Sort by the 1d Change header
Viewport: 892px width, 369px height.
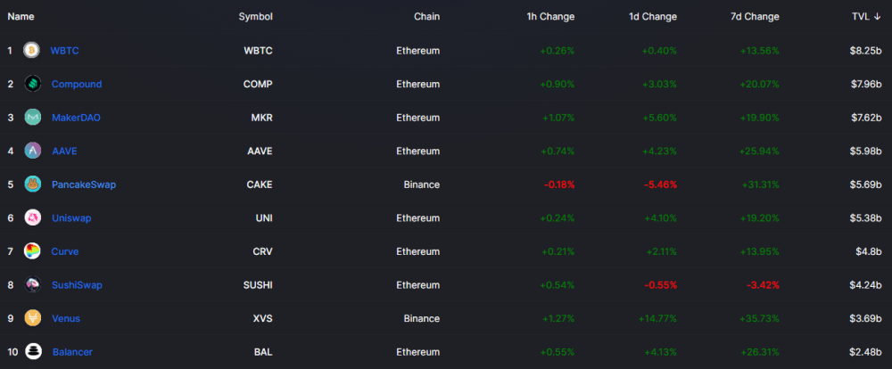653,16
